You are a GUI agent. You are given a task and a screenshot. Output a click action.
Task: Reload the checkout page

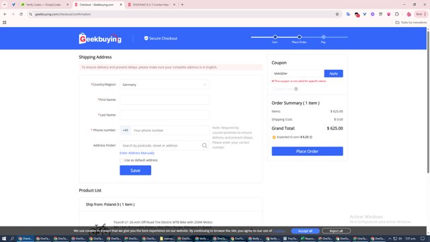tap(21, 14)
